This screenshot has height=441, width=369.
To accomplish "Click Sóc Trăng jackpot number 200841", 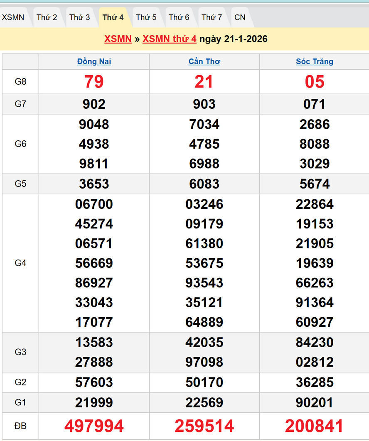I will [315, 426].
